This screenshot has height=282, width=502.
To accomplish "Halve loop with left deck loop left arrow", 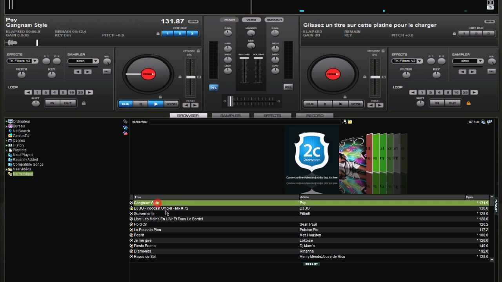I will (x=28, y=92).
